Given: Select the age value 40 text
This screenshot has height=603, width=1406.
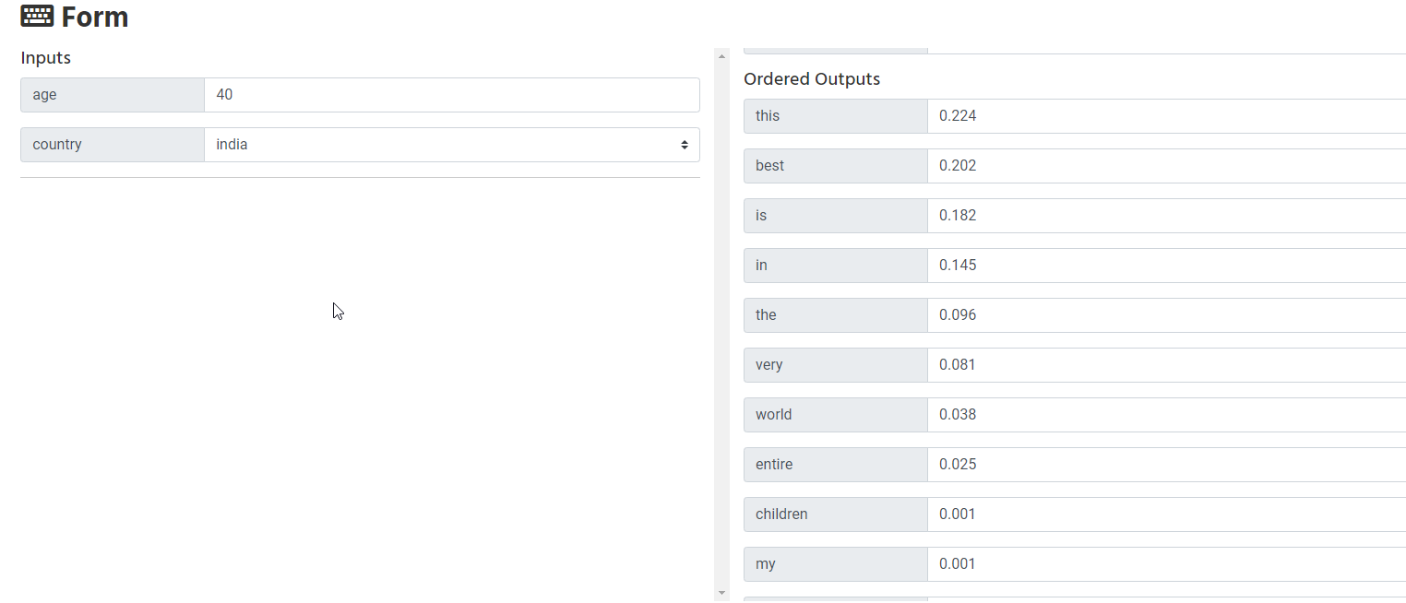Looking at the screenshot, I should pos(225,95).
